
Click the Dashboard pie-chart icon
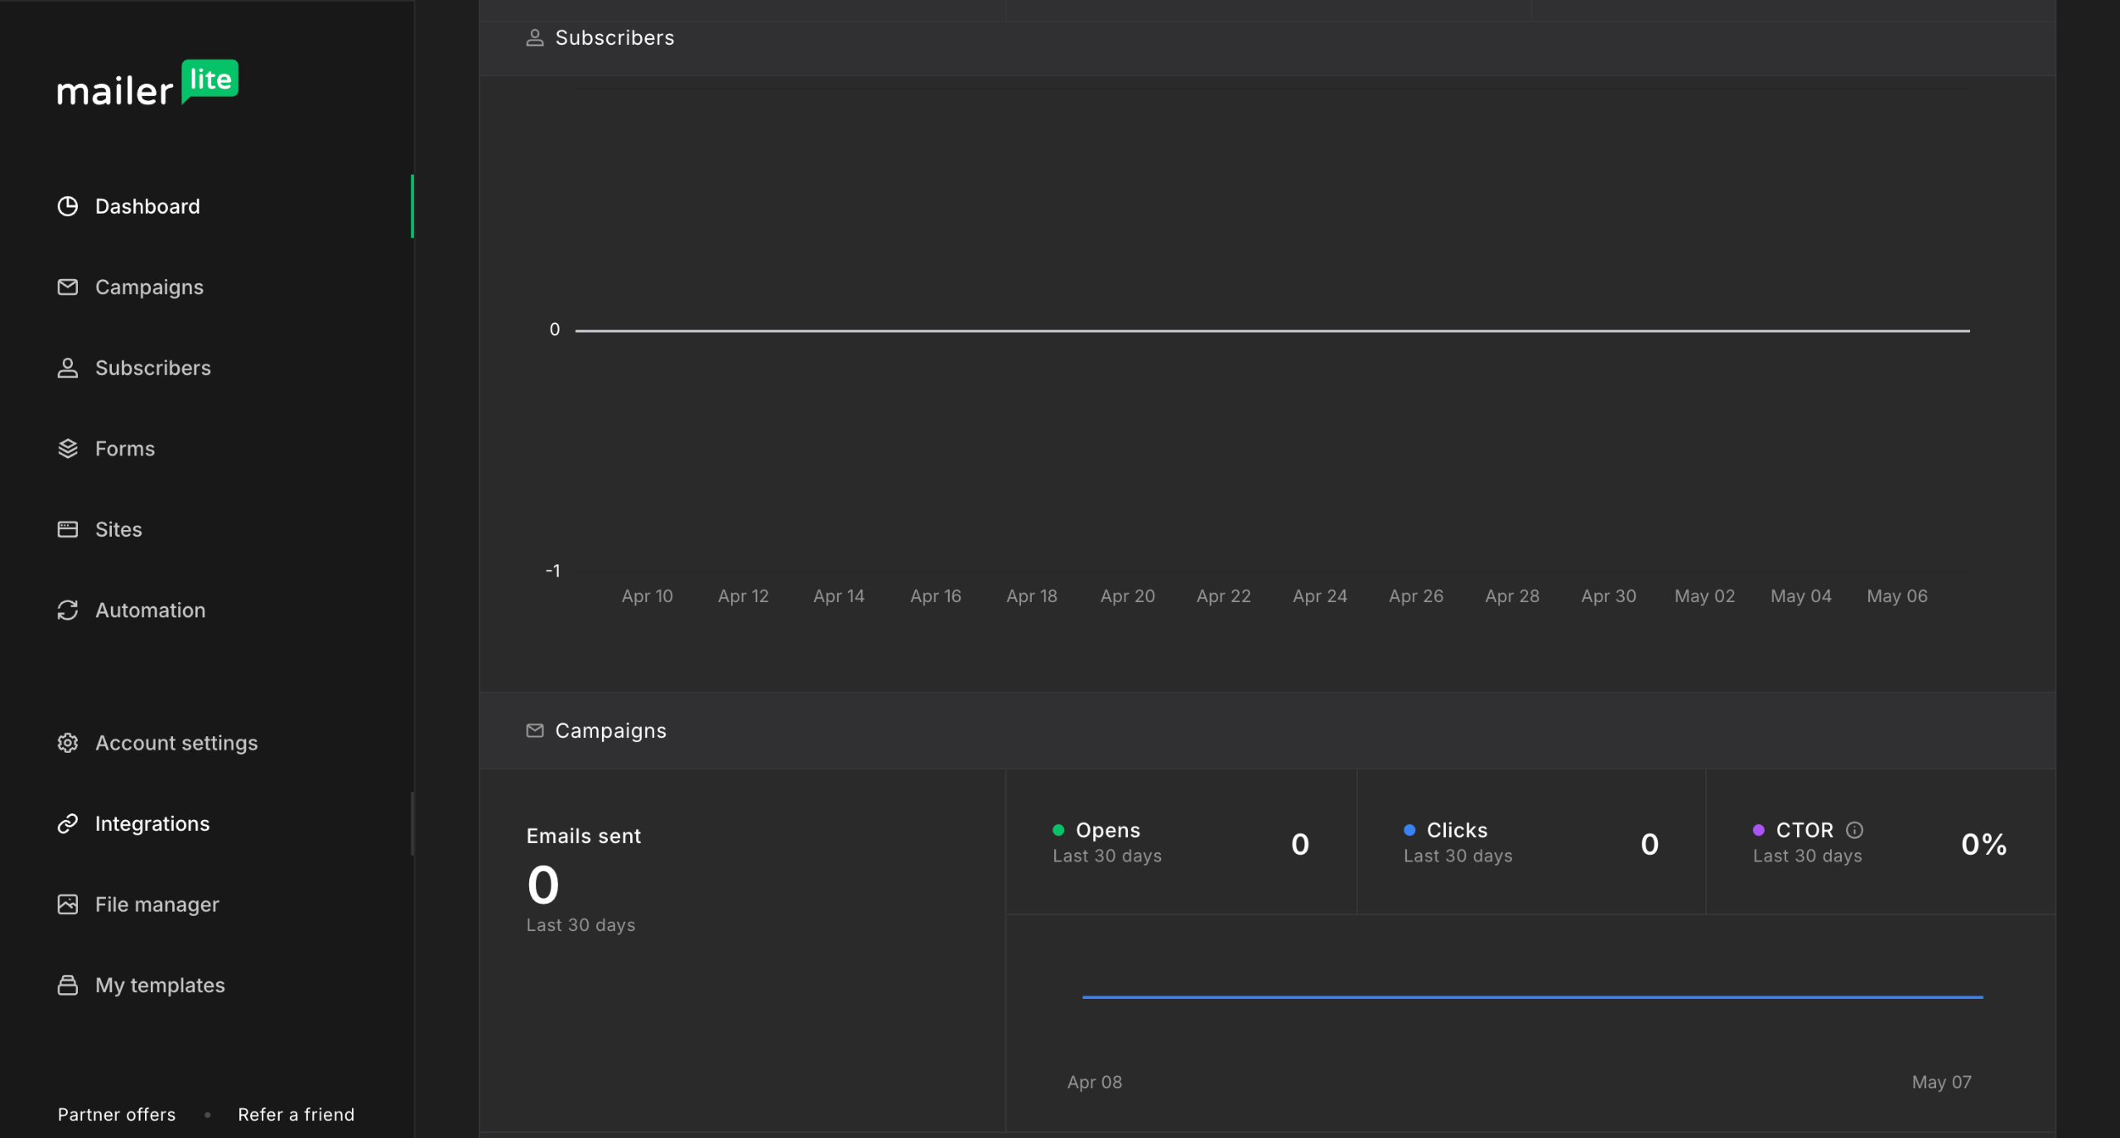tap(68, 206)
